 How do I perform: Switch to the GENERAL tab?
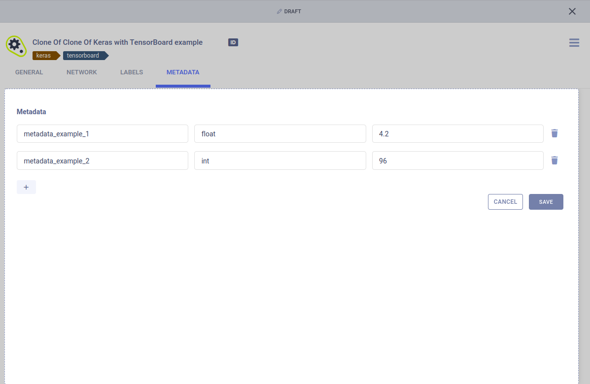(29, 72)
